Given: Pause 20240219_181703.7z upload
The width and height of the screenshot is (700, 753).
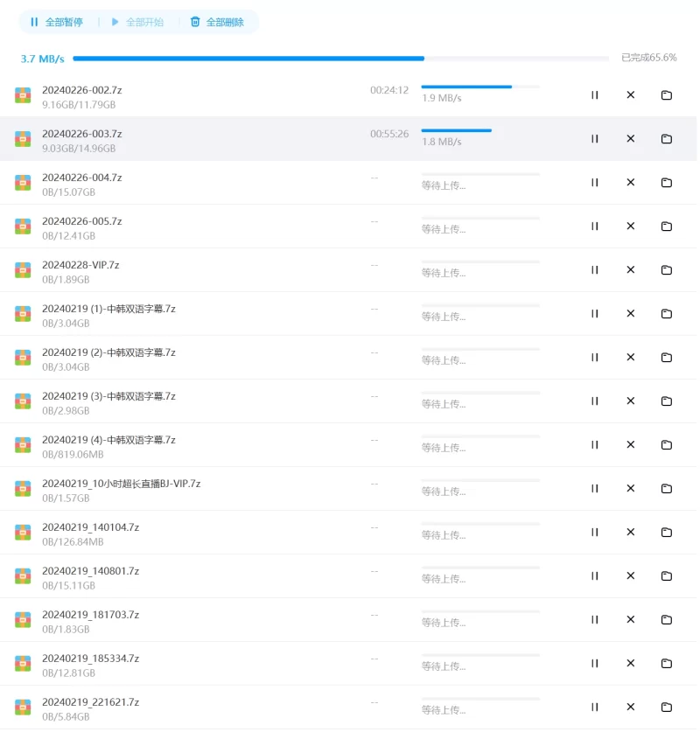Looking at the screenshot, I should [595, 620].
